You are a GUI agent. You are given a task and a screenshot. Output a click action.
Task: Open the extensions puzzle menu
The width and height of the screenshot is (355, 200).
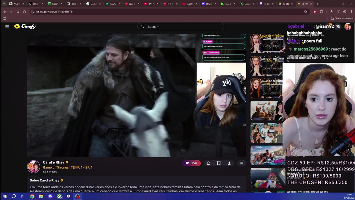[x=322, y=12]
